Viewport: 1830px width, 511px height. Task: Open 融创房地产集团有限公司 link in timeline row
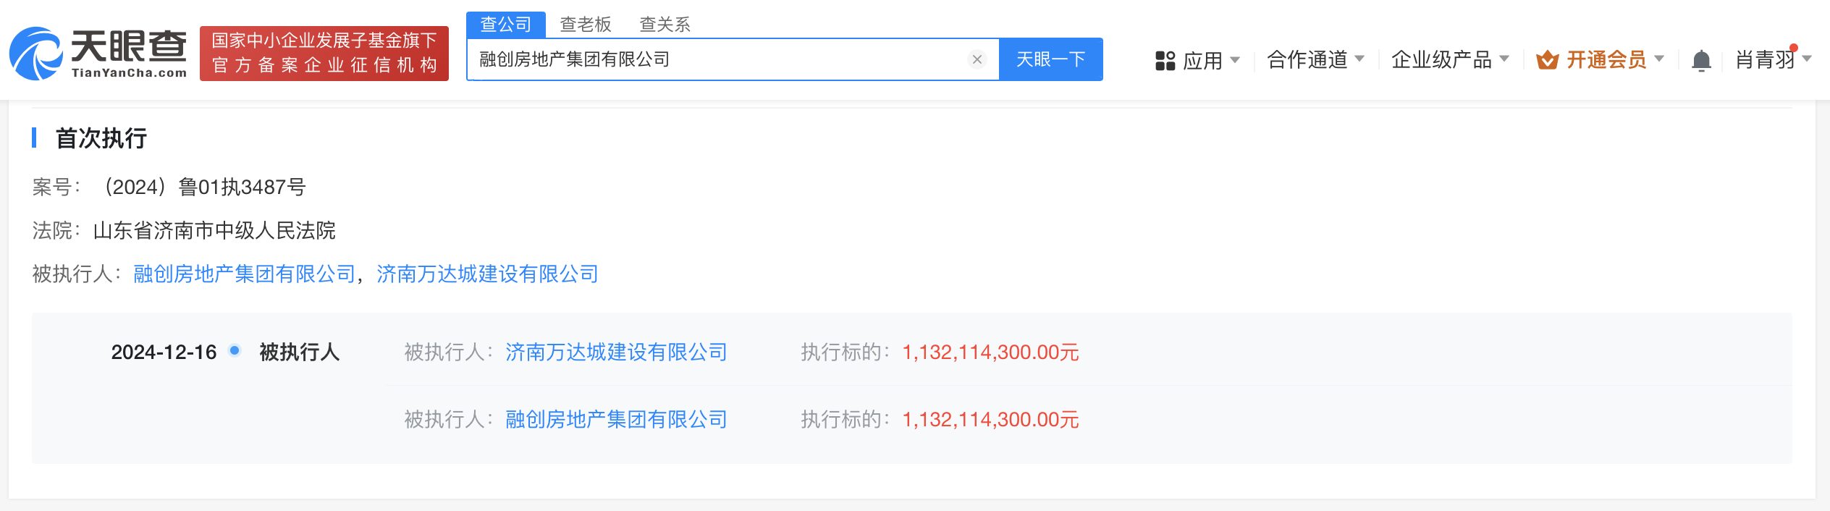pos(617,419)
